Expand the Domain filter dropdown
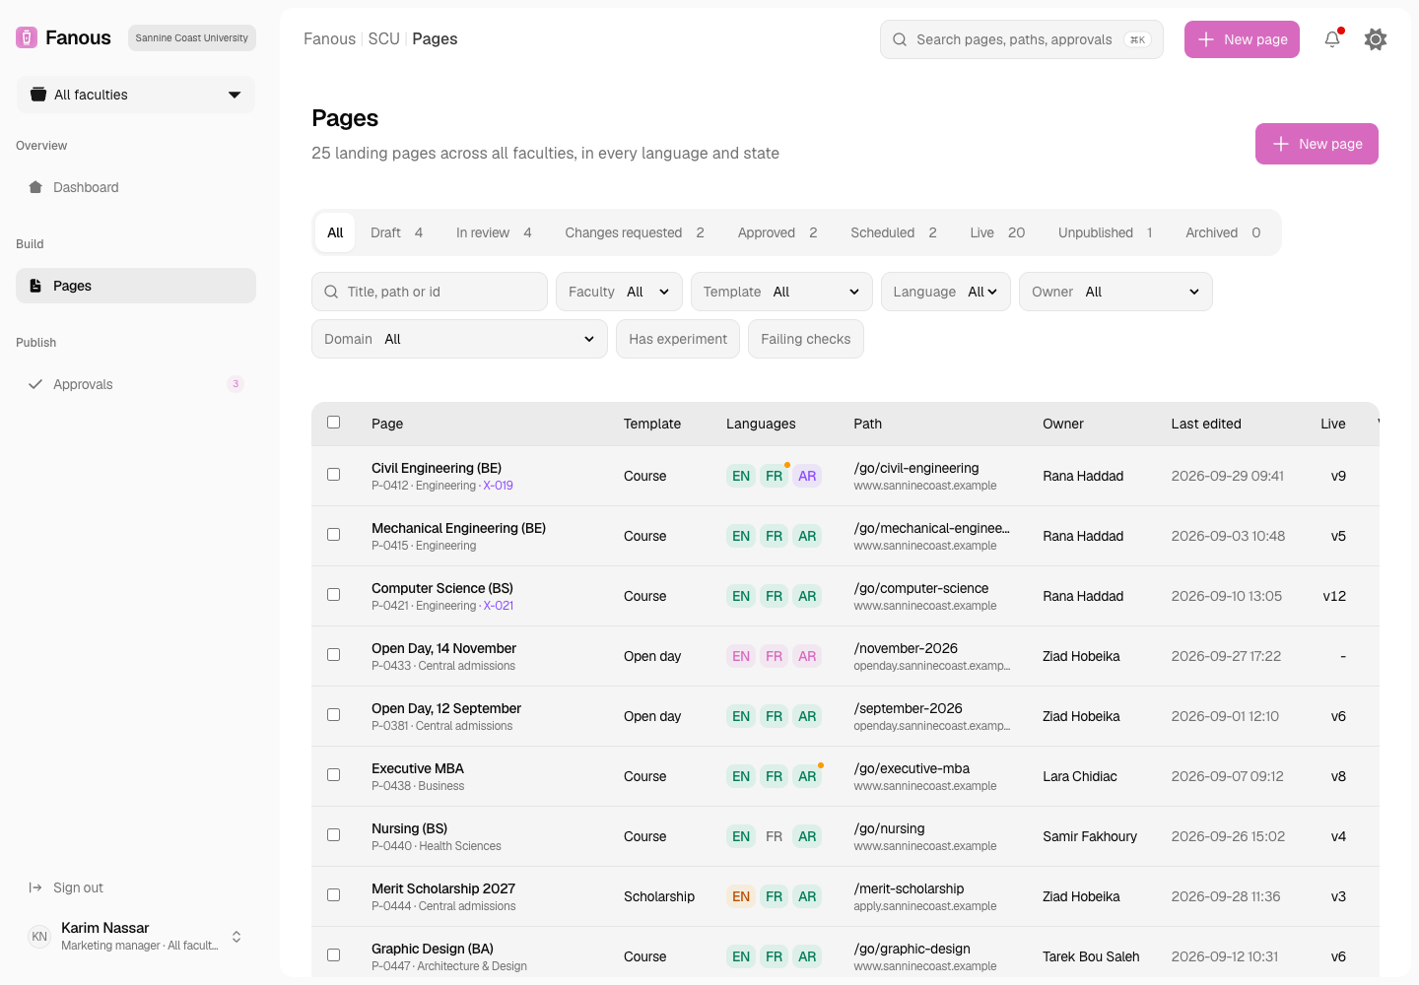The width and height of the screenshot is (1419, 985). point(459,339)
